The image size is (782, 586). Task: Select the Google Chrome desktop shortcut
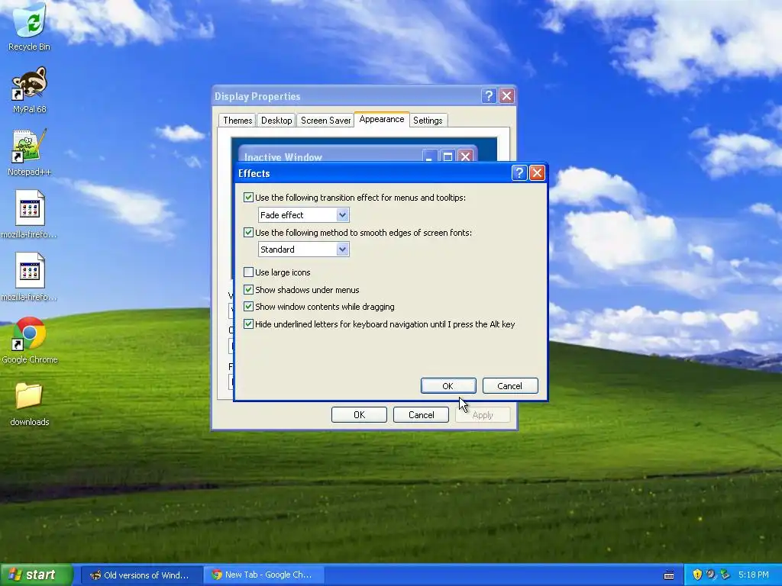click(30, 340)
